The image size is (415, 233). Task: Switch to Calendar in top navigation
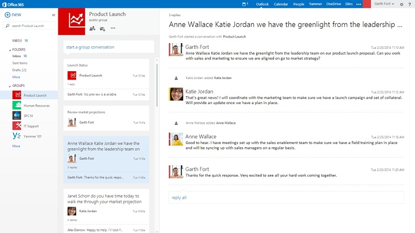click(281, 4)
